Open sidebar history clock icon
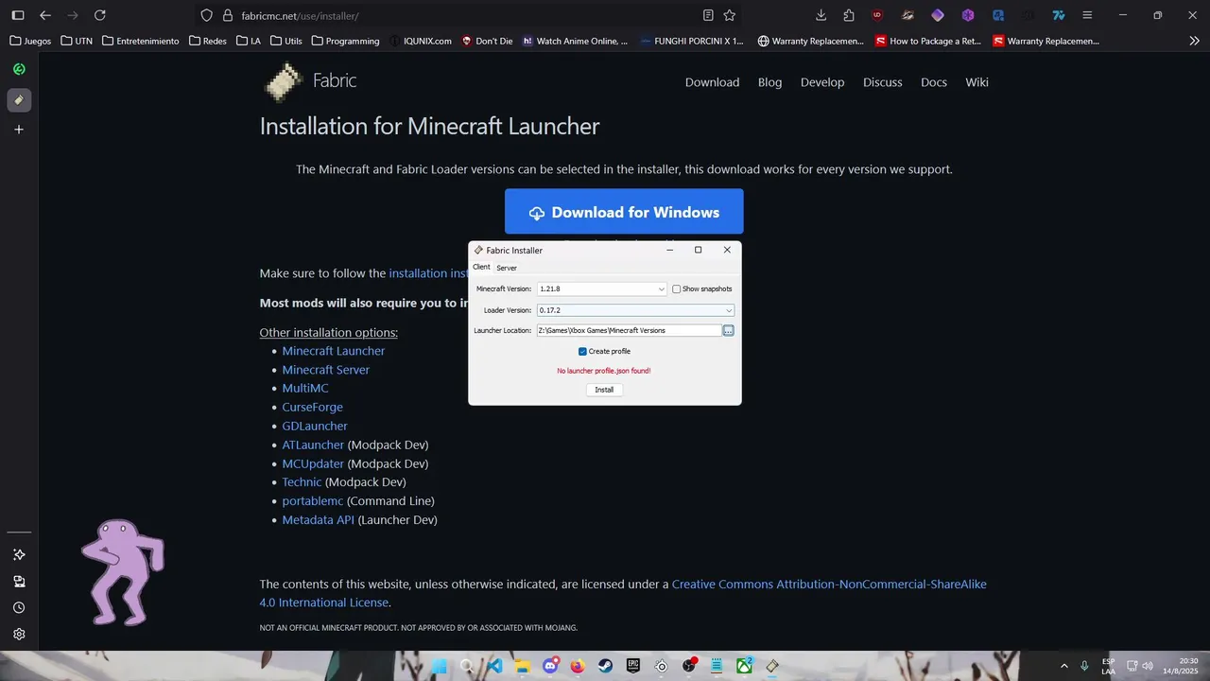 point(19,607)
